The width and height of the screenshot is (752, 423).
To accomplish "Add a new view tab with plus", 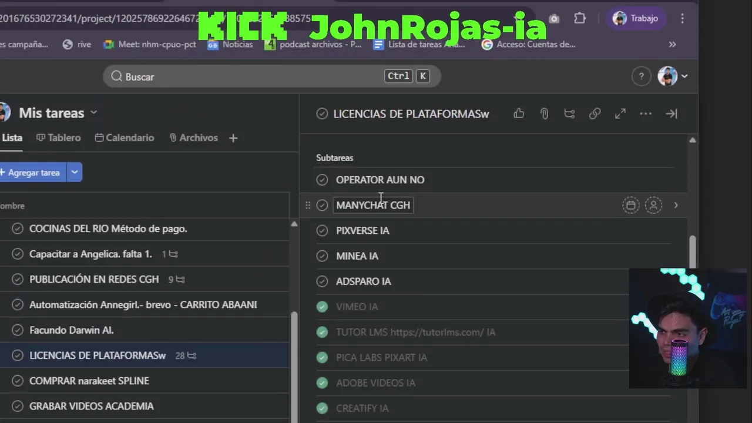I will (233, 137).
